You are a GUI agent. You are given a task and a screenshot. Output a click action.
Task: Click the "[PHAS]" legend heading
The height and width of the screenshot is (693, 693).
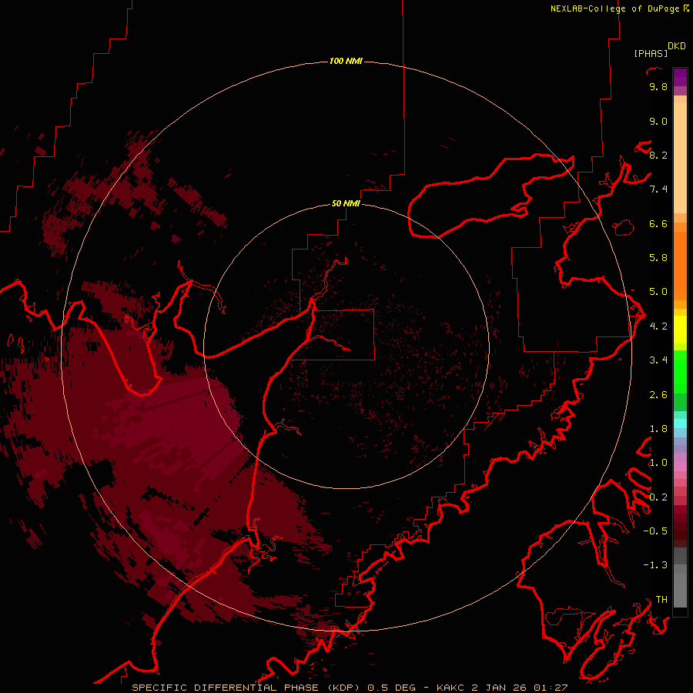pos(651,54)
